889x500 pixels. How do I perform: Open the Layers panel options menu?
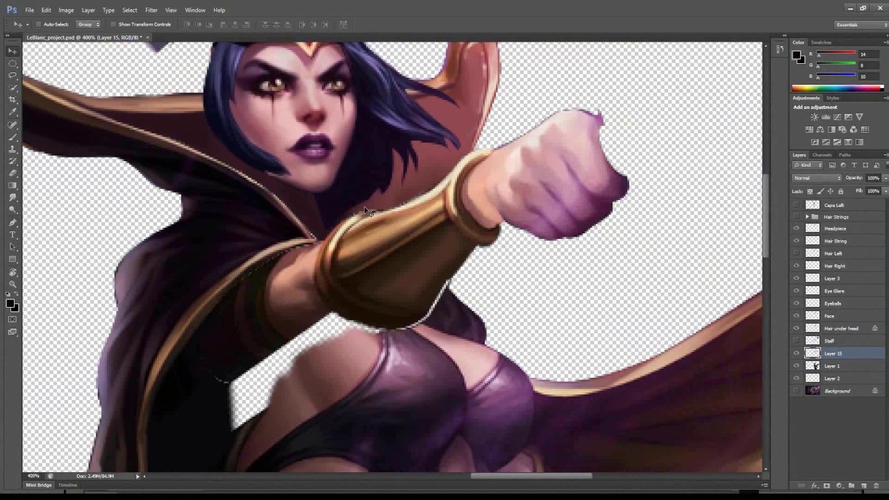coord(886,155)
